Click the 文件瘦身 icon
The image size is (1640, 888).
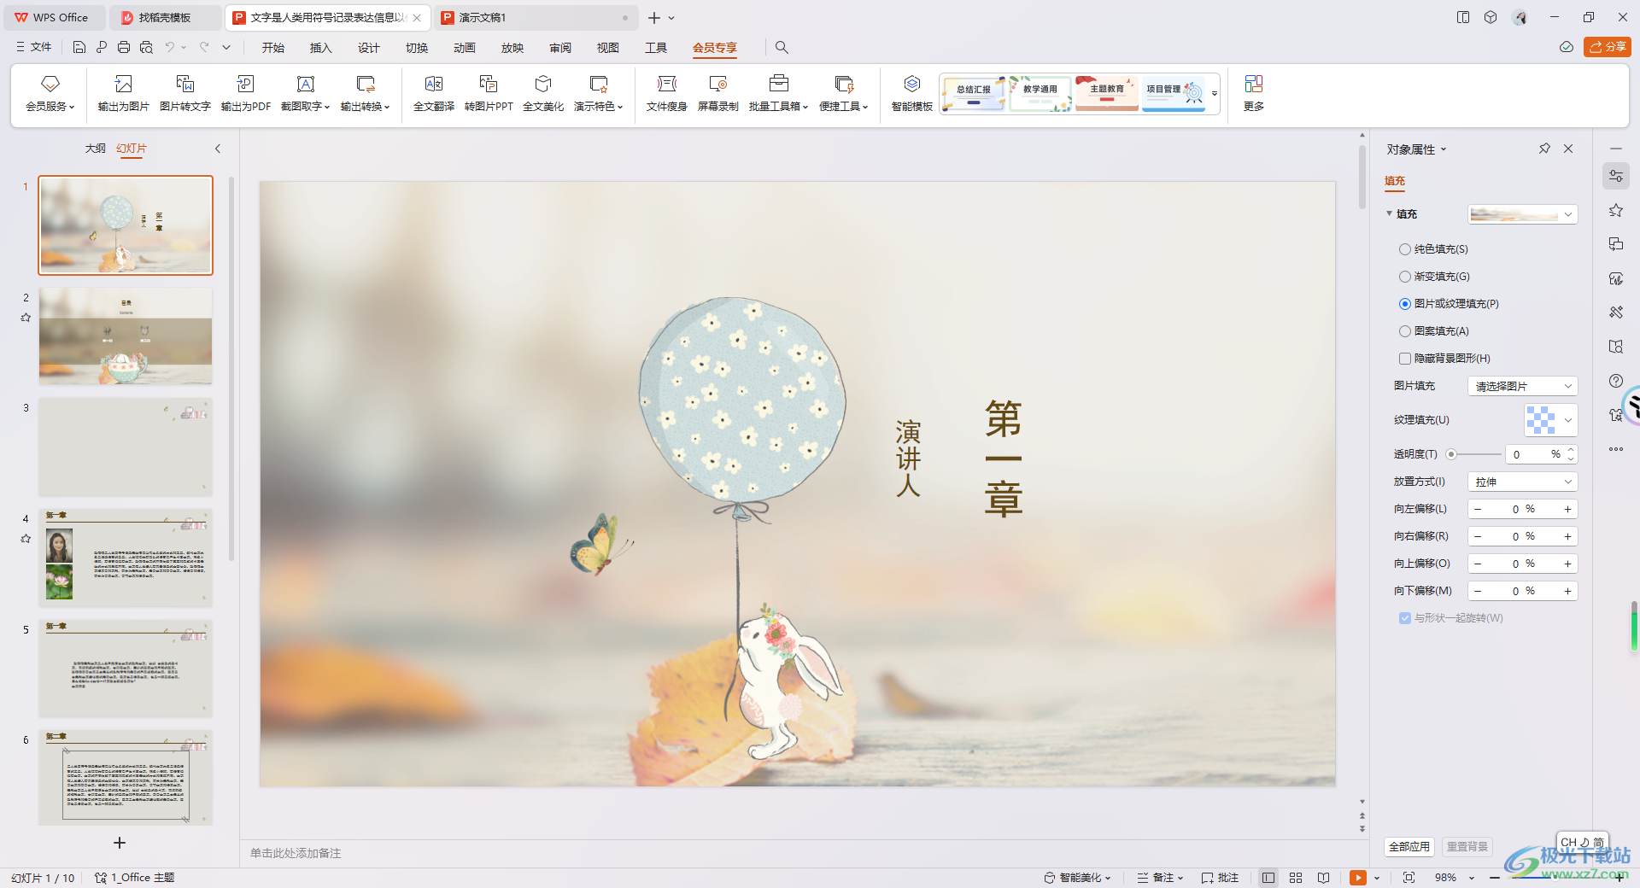point(667,92)
